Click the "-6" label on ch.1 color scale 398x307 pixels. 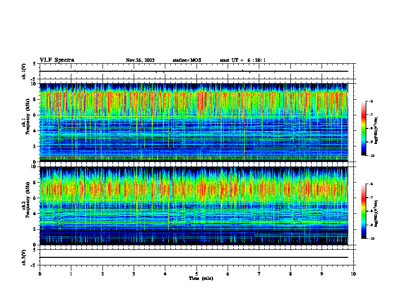tap(371, 101)
